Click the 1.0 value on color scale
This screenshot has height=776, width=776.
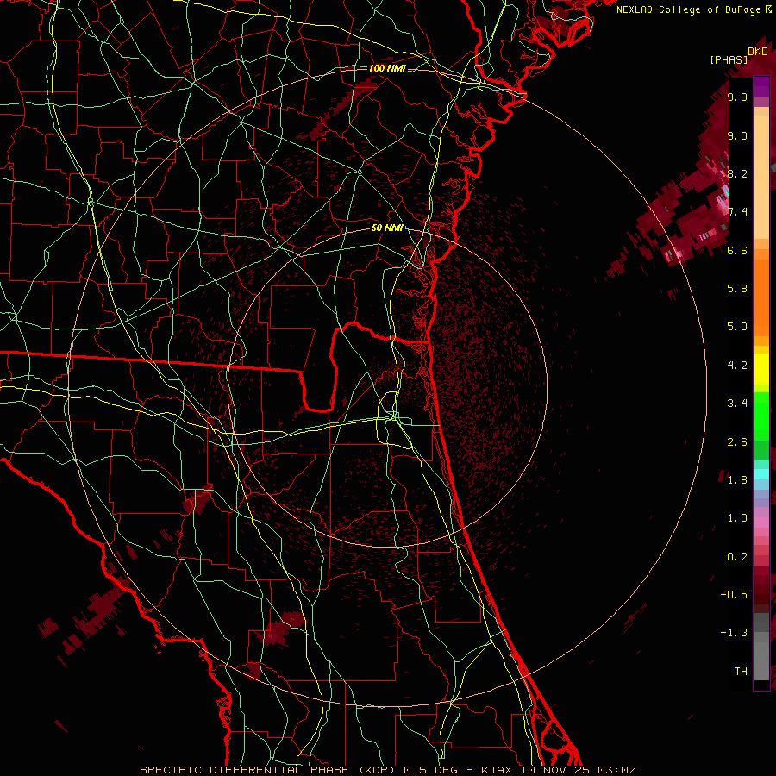[737, 517]
